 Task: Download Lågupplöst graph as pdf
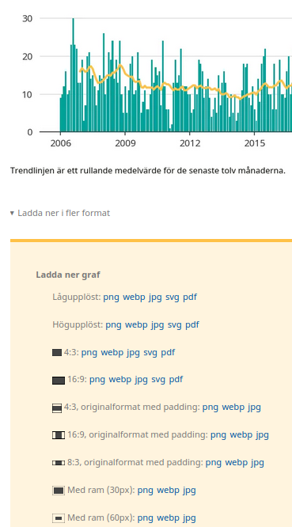(x=190, y=298)
